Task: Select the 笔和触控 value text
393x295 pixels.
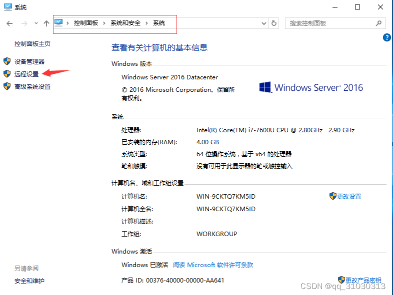Action: [x=244, y=166]
